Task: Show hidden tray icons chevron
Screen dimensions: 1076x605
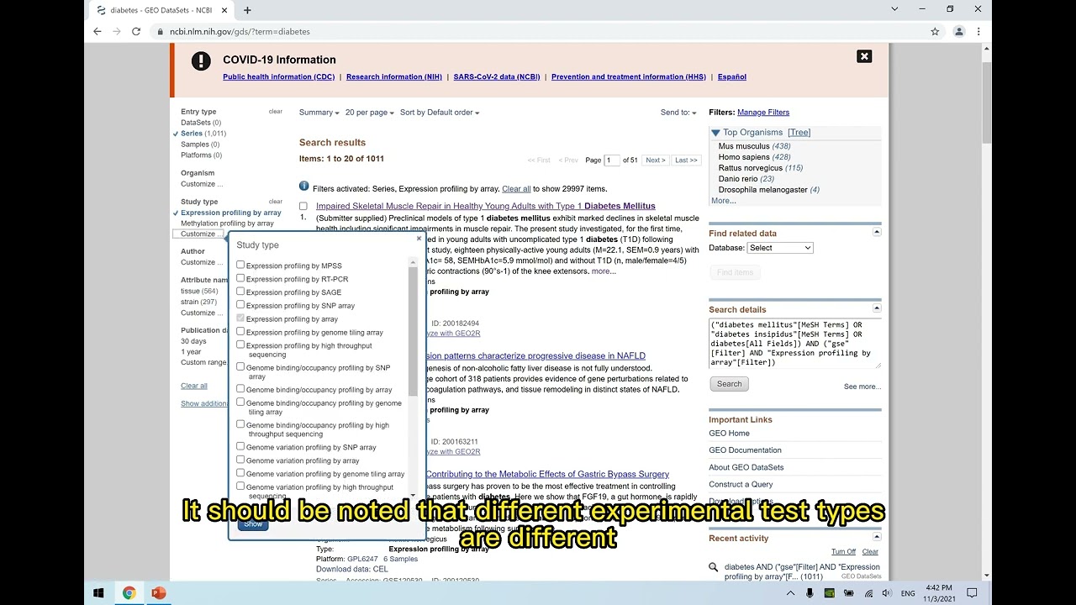Action: point(790,593)
